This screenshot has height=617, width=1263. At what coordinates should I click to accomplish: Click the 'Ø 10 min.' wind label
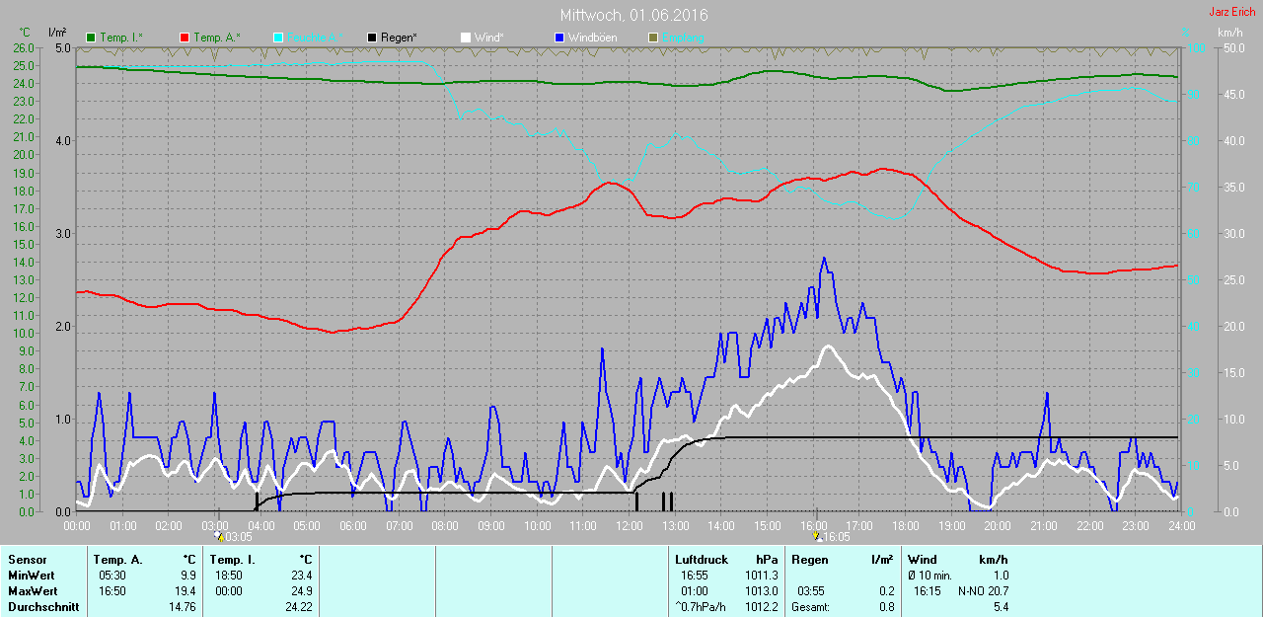point(930,576)
